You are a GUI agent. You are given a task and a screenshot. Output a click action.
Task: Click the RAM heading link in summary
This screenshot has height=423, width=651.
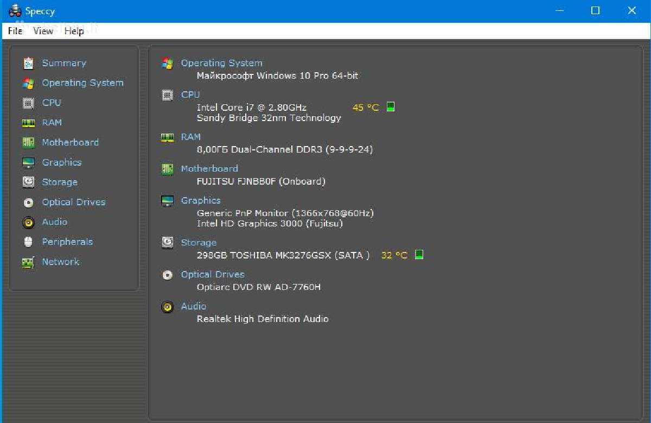point(191,137)
